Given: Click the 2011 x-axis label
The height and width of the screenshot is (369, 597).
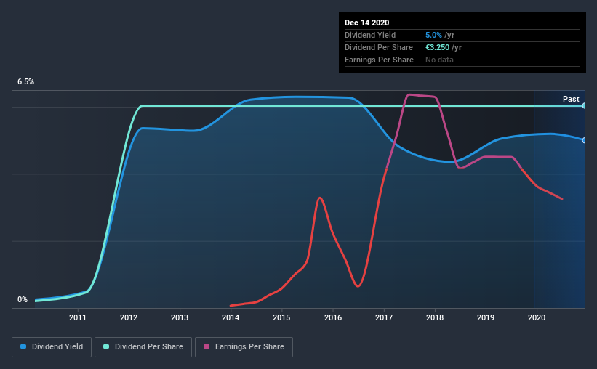Looking at the screenshot, I should (x=78, y=317).
